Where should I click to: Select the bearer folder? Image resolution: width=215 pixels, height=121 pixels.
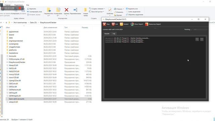11,35
